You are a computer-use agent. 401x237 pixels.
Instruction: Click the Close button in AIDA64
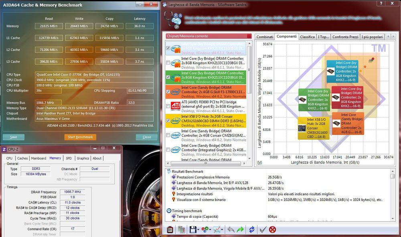click(x=146, y=137)
